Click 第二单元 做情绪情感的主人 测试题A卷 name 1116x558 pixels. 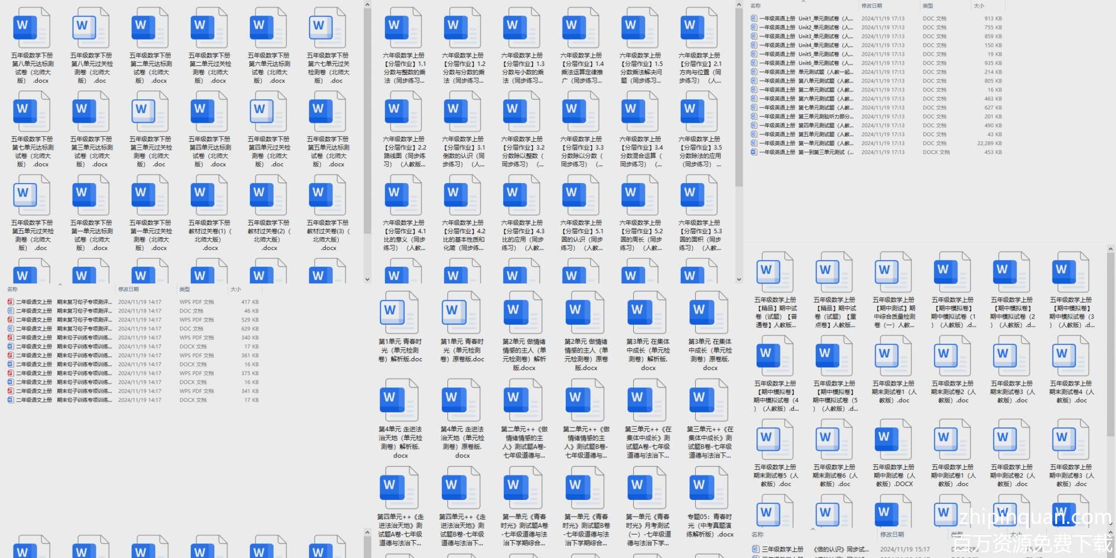pyautogui.click(x=524, y=442)
